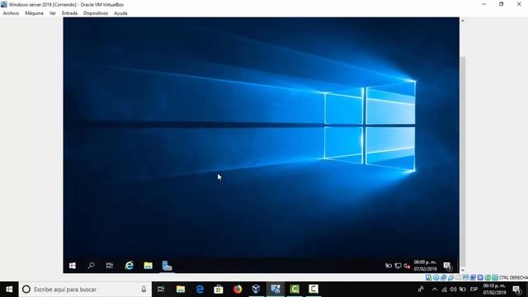The image size is (528, 297).
Task: Click the 'Escribe aquí para buscar' search box
Action: (85, 290)
